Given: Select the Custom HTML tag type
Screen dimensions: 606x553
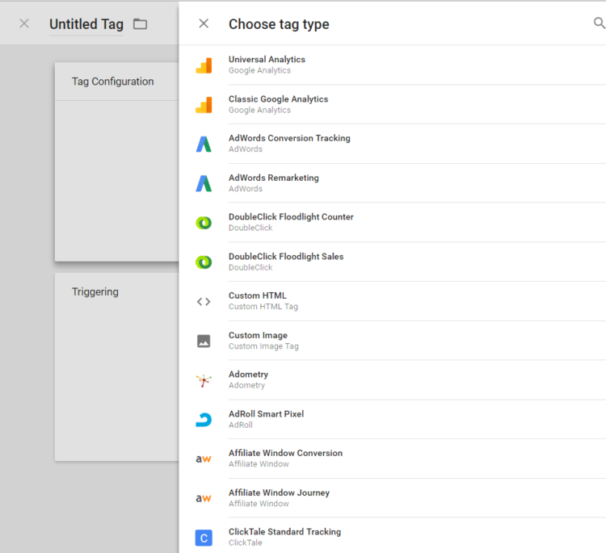Looking at the screenshot, I should coord(392,301).
